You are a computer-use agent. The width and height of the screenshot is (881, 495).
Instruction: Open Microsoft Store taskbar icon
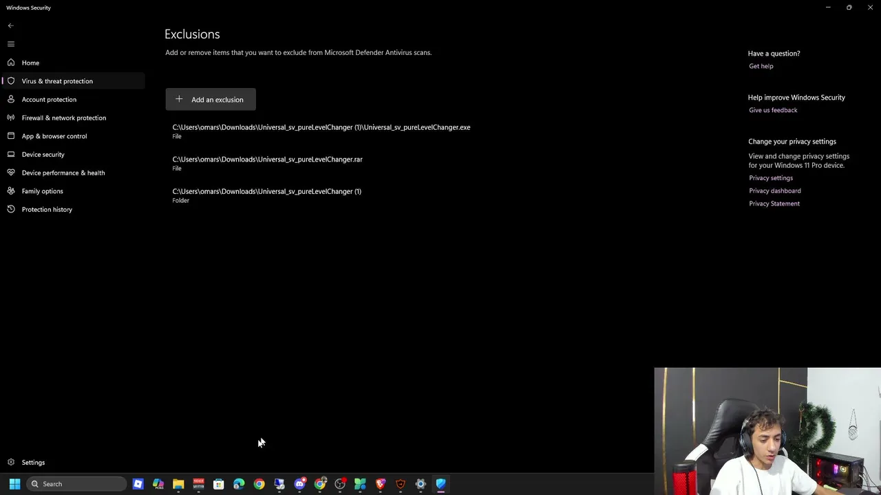(219, 484)
